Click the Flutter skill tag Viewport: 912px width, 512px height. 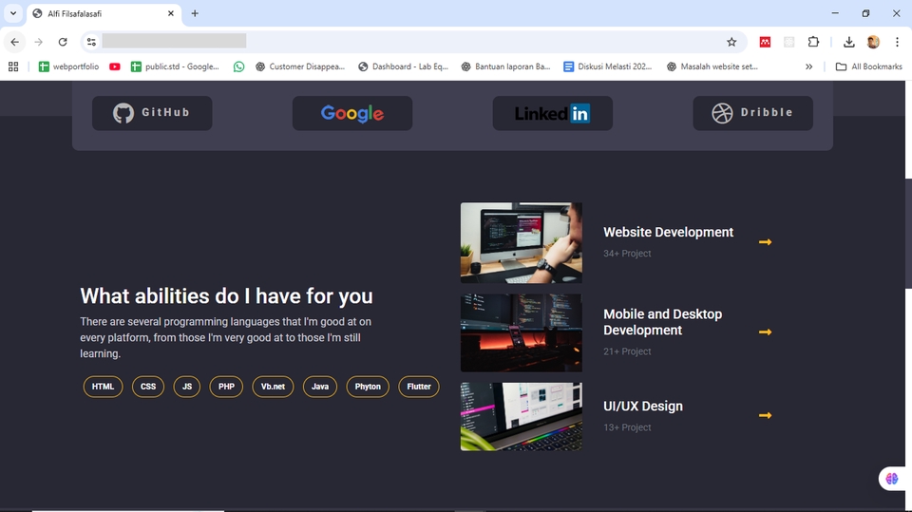tap(419, 387)
